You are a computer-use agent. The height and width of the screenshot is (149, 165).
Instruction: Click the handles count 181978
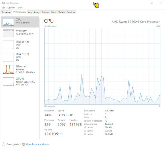(76, 125)
